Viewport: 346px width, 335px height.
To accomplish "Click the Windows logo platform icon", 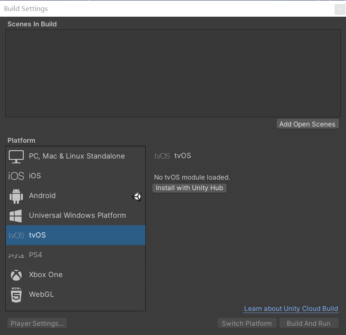I will [x=16, y=216].
